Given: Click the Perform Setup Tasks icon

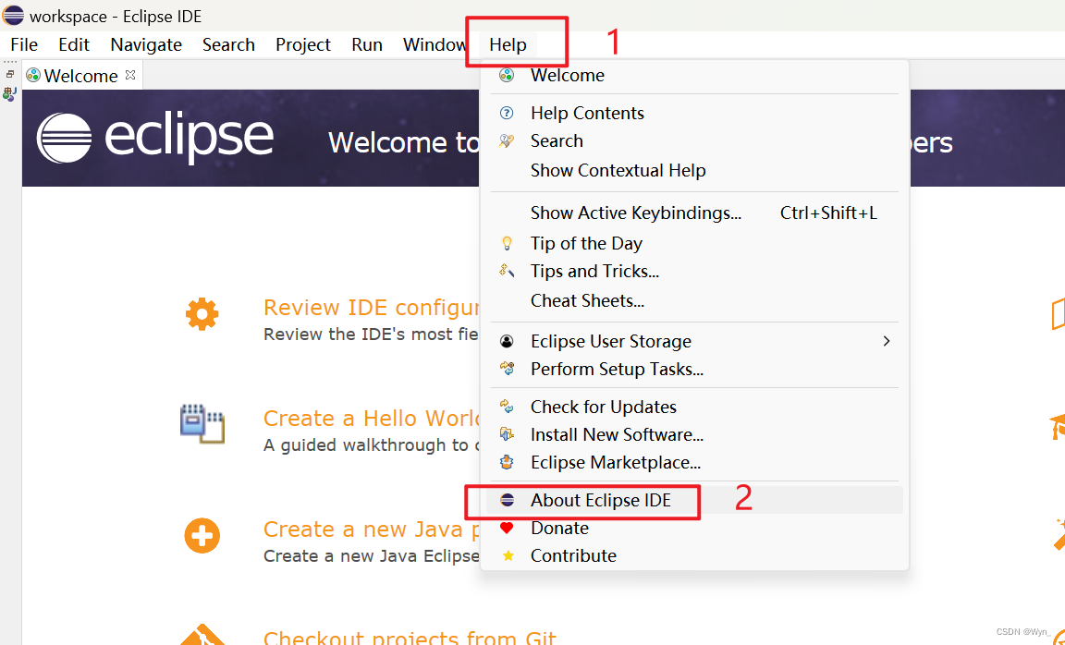Looking at the screenshot, I should click(507, 369).
